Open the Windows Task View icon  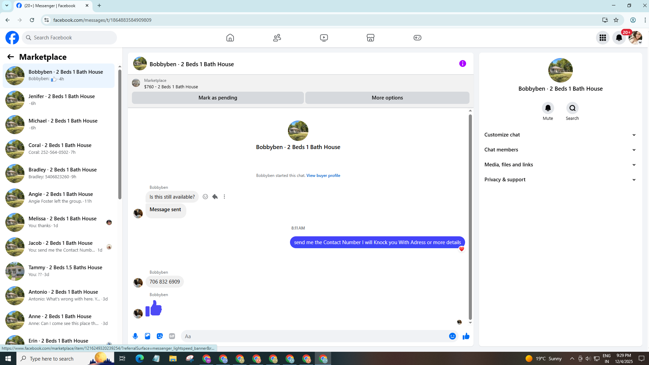click(x=122, y=359)
